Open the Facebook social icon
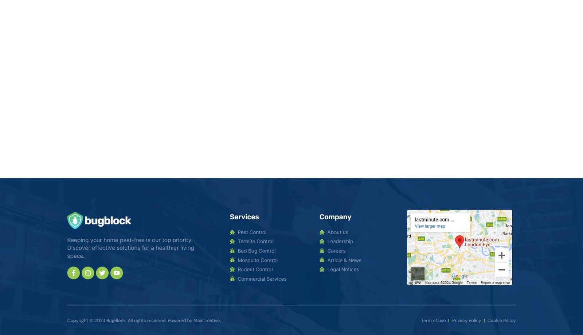 [x=73, y=273]
